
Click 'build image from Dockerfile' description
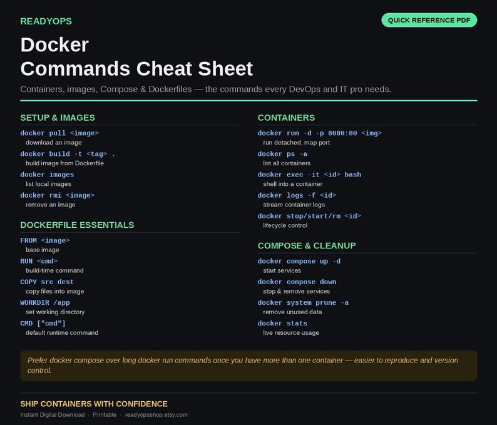coord(64,163)
